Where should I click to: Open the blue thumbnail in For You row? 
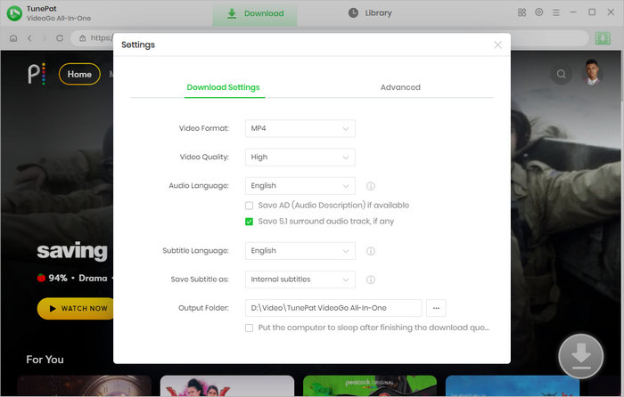[x=513, y=385]
